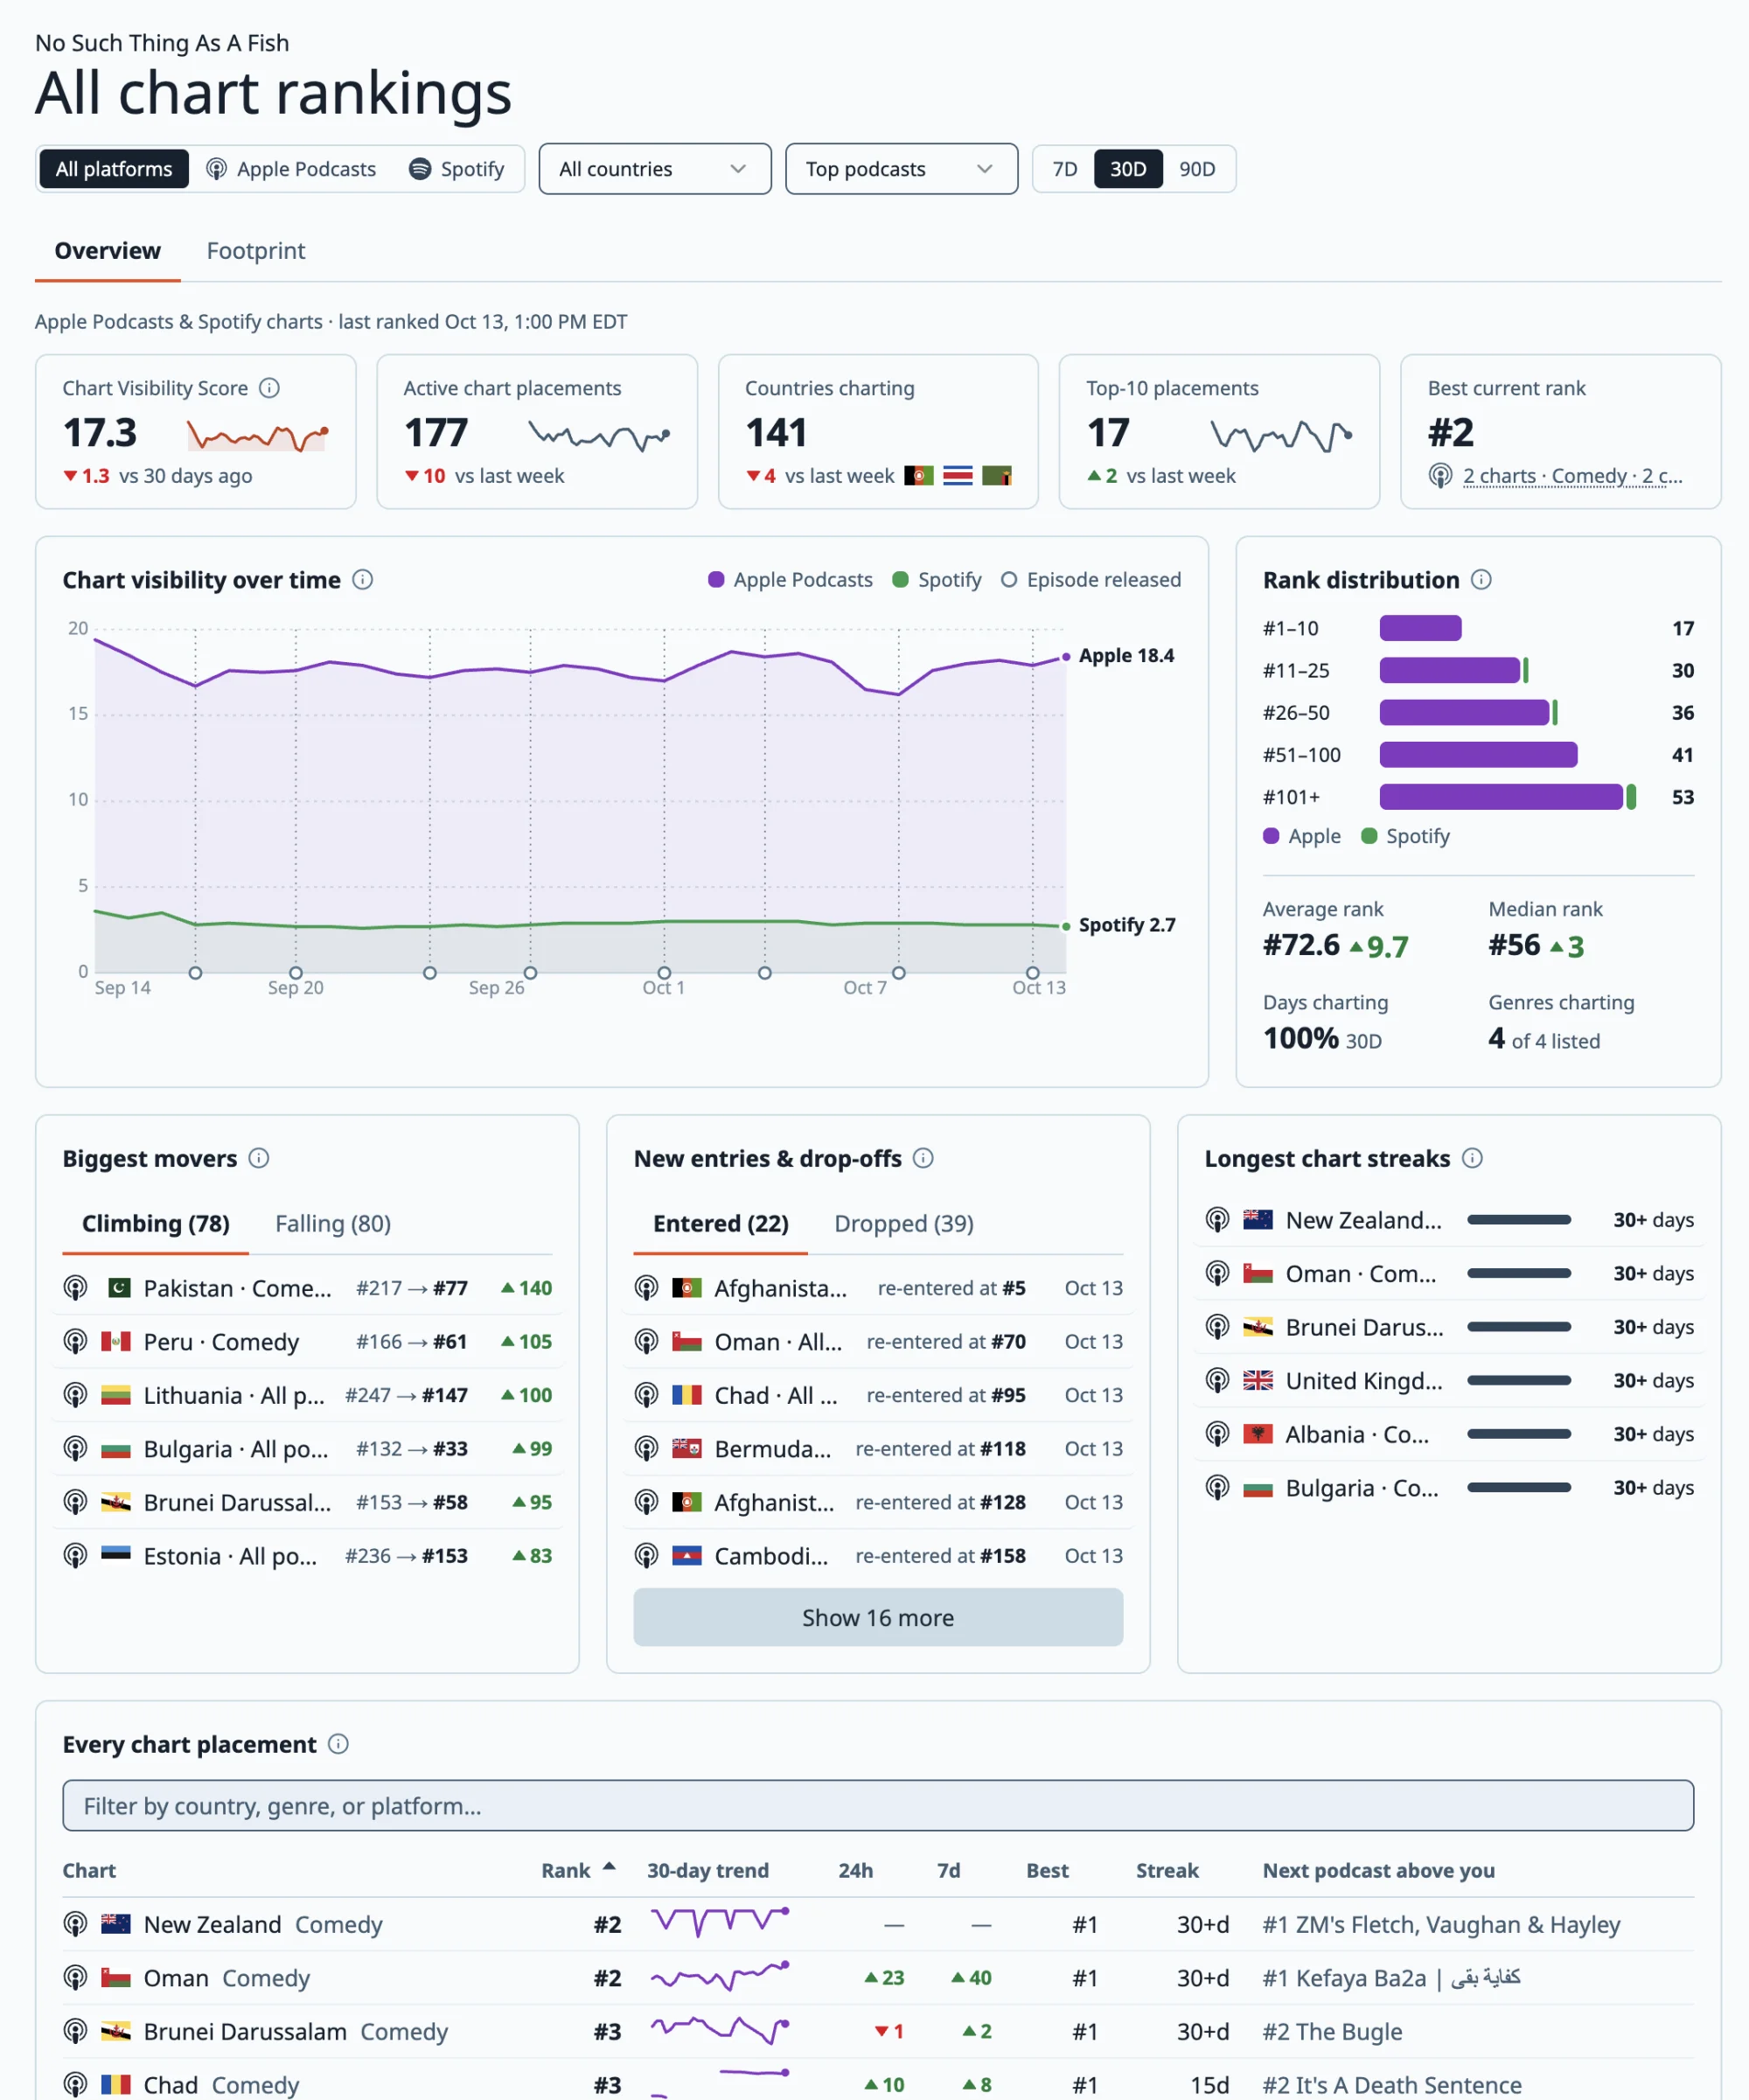This screenshot has height=2100, width=1749.
Task: Click podcast icon in Pakistan Comedy mover row
Action: click(x=75, y=1288)
